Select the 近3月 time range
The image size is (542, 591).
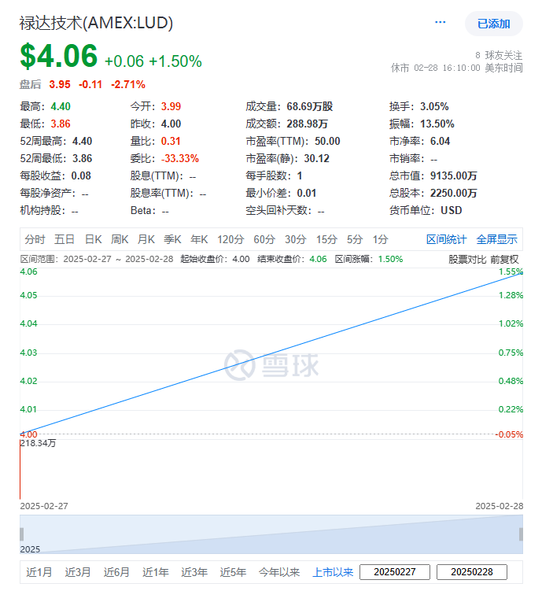(78, 572)
